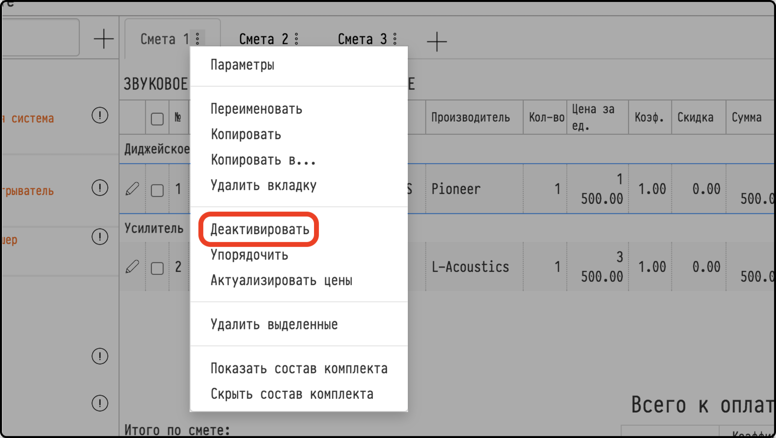Screen dimensions: 776x438
Task: Open the three-dot menu of Смета 3
Action: point(395,39)
